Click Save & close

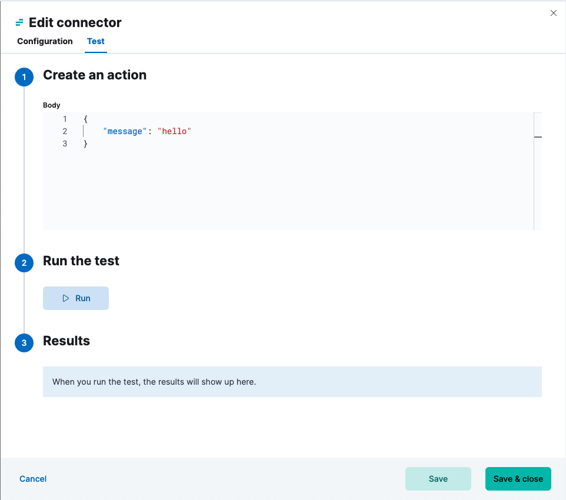tap(518, 478)
